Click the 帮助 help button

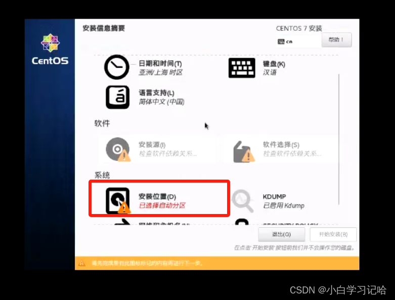[336, 40]
